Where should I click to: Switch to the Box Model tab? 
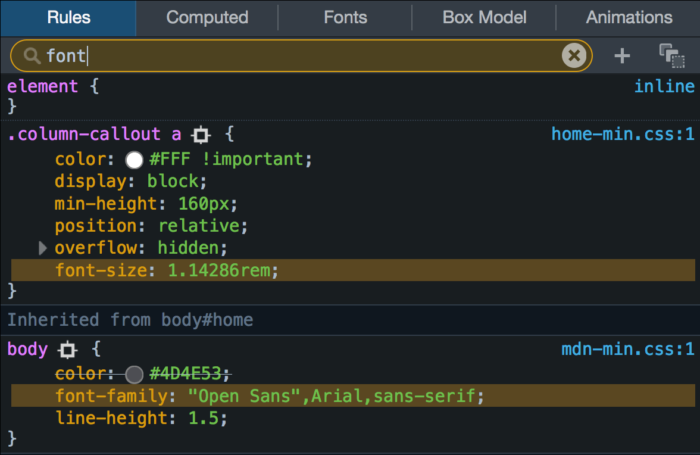485,18
